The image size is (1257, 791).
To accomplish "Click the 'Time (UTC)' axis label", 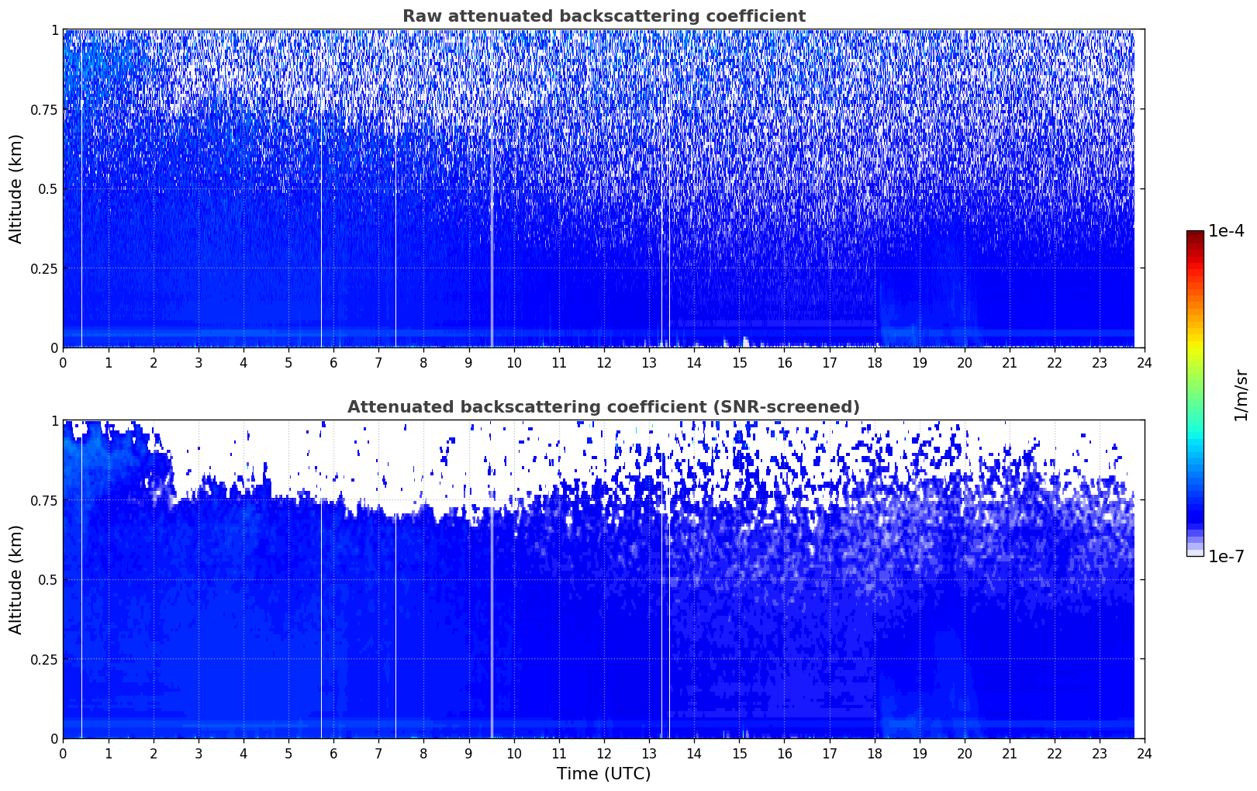I will pyautogui.click(x=603, y=774).
